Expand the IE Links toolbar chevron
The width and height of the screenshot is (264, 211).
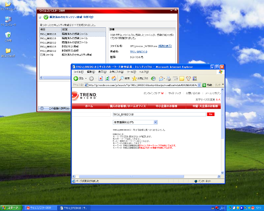223,84
